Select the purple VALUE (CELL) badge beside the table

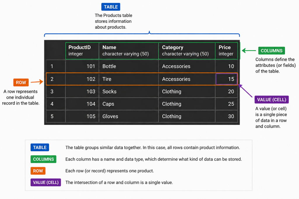(x=272, y=100)
